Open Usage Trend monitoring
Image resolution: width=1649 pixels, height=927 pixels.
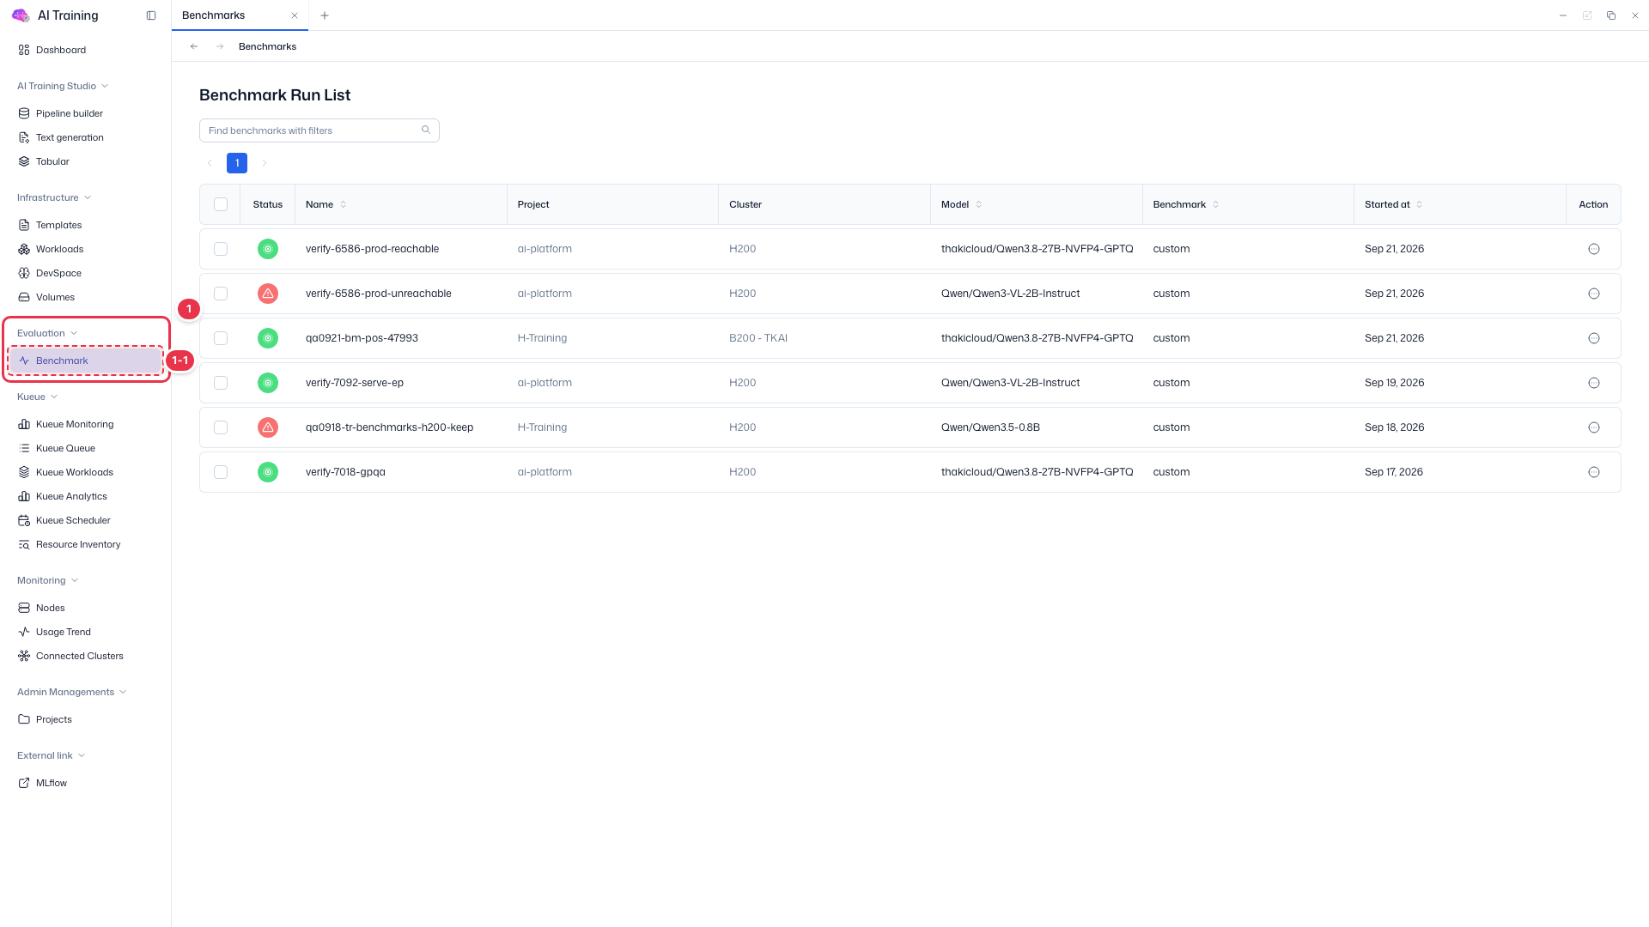tap(63, 632)
